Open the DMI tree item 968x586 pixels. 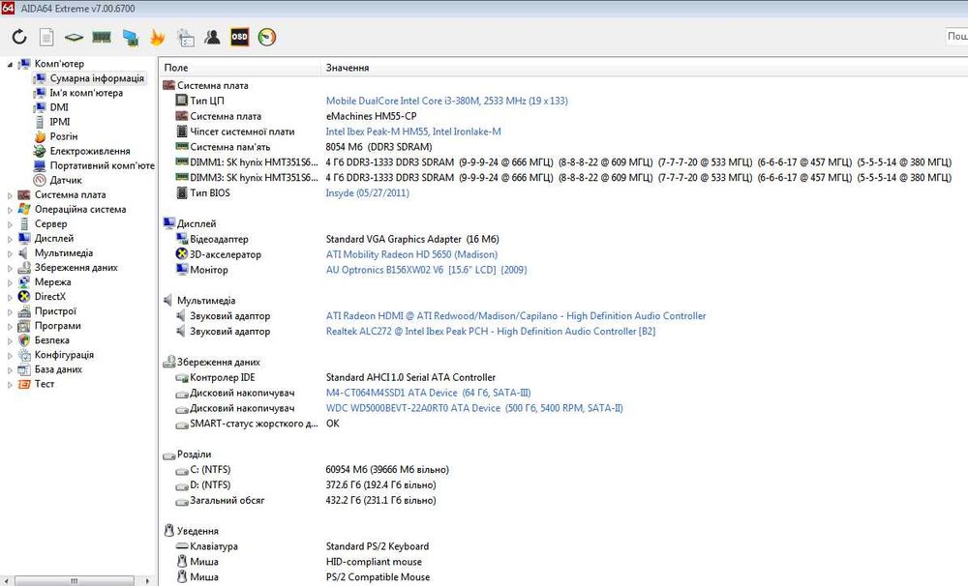59,107
